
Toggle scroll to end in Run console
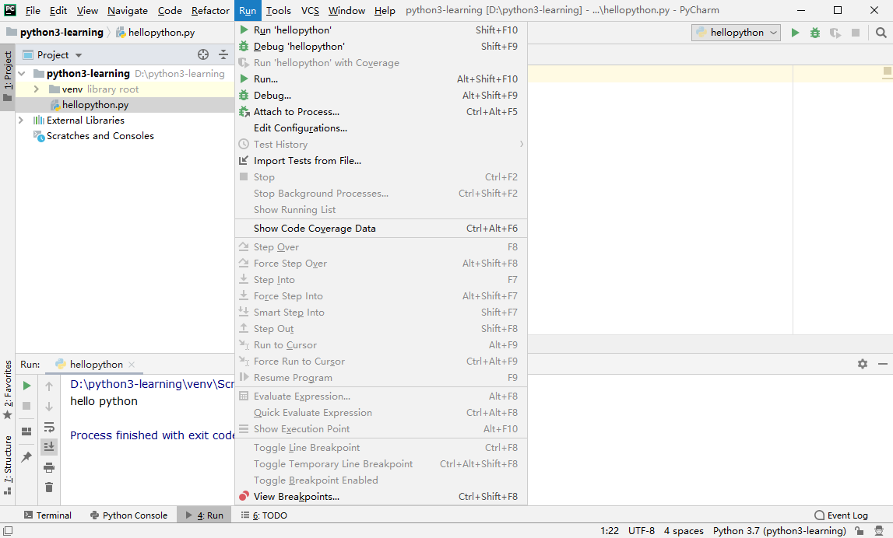49,447
